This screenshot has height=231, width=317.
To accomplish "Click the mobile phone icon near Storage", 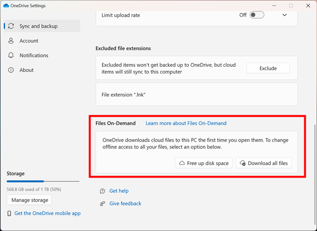I will (9, 213).
